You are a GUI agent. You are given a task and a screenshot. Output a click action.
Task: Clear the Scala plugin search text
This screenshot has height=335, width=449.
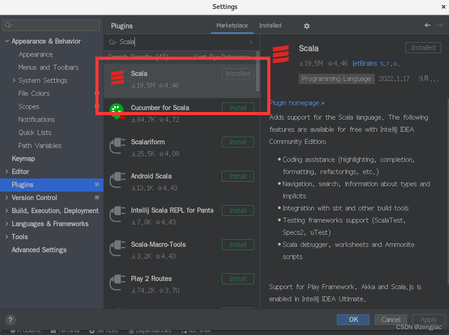pos(251,42)
